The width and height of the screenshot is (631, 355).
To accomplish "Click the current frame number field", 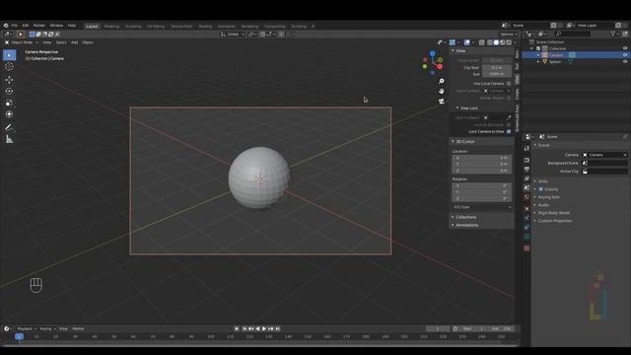I will [x=438, y=328].
